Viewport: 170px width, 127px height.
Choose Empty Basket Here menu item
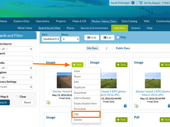[x=86, y=103]
